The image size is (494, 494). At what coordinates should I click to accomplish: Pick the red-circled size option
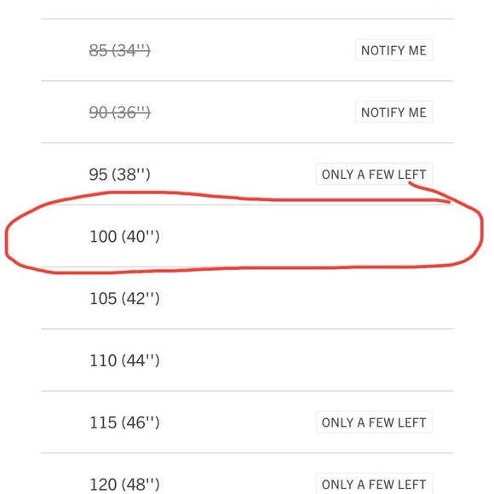[247, 236]
